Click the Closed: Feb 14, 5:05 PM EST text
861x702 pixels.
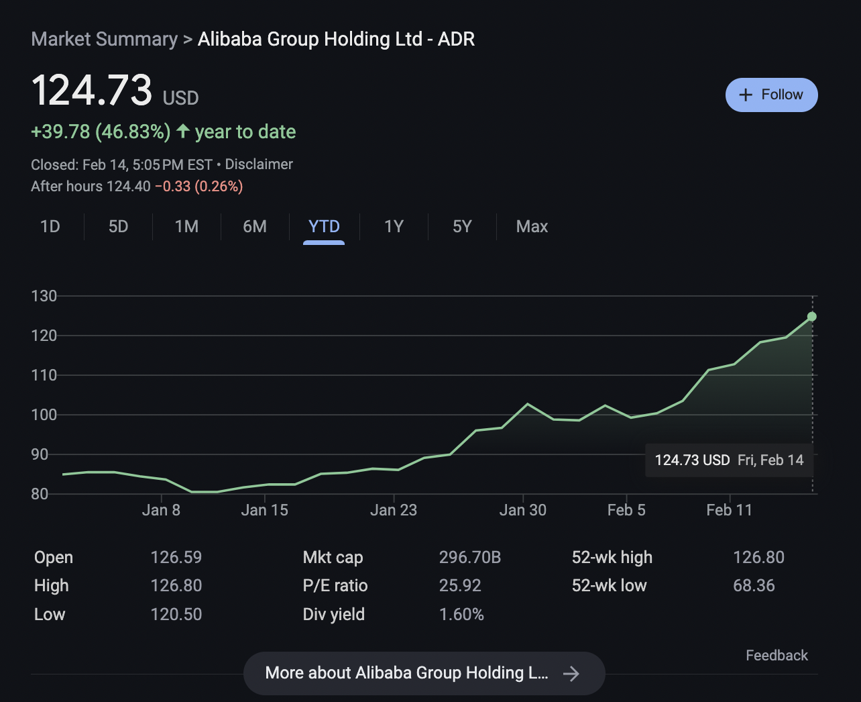pyautogui.click(x=121, y=164)
